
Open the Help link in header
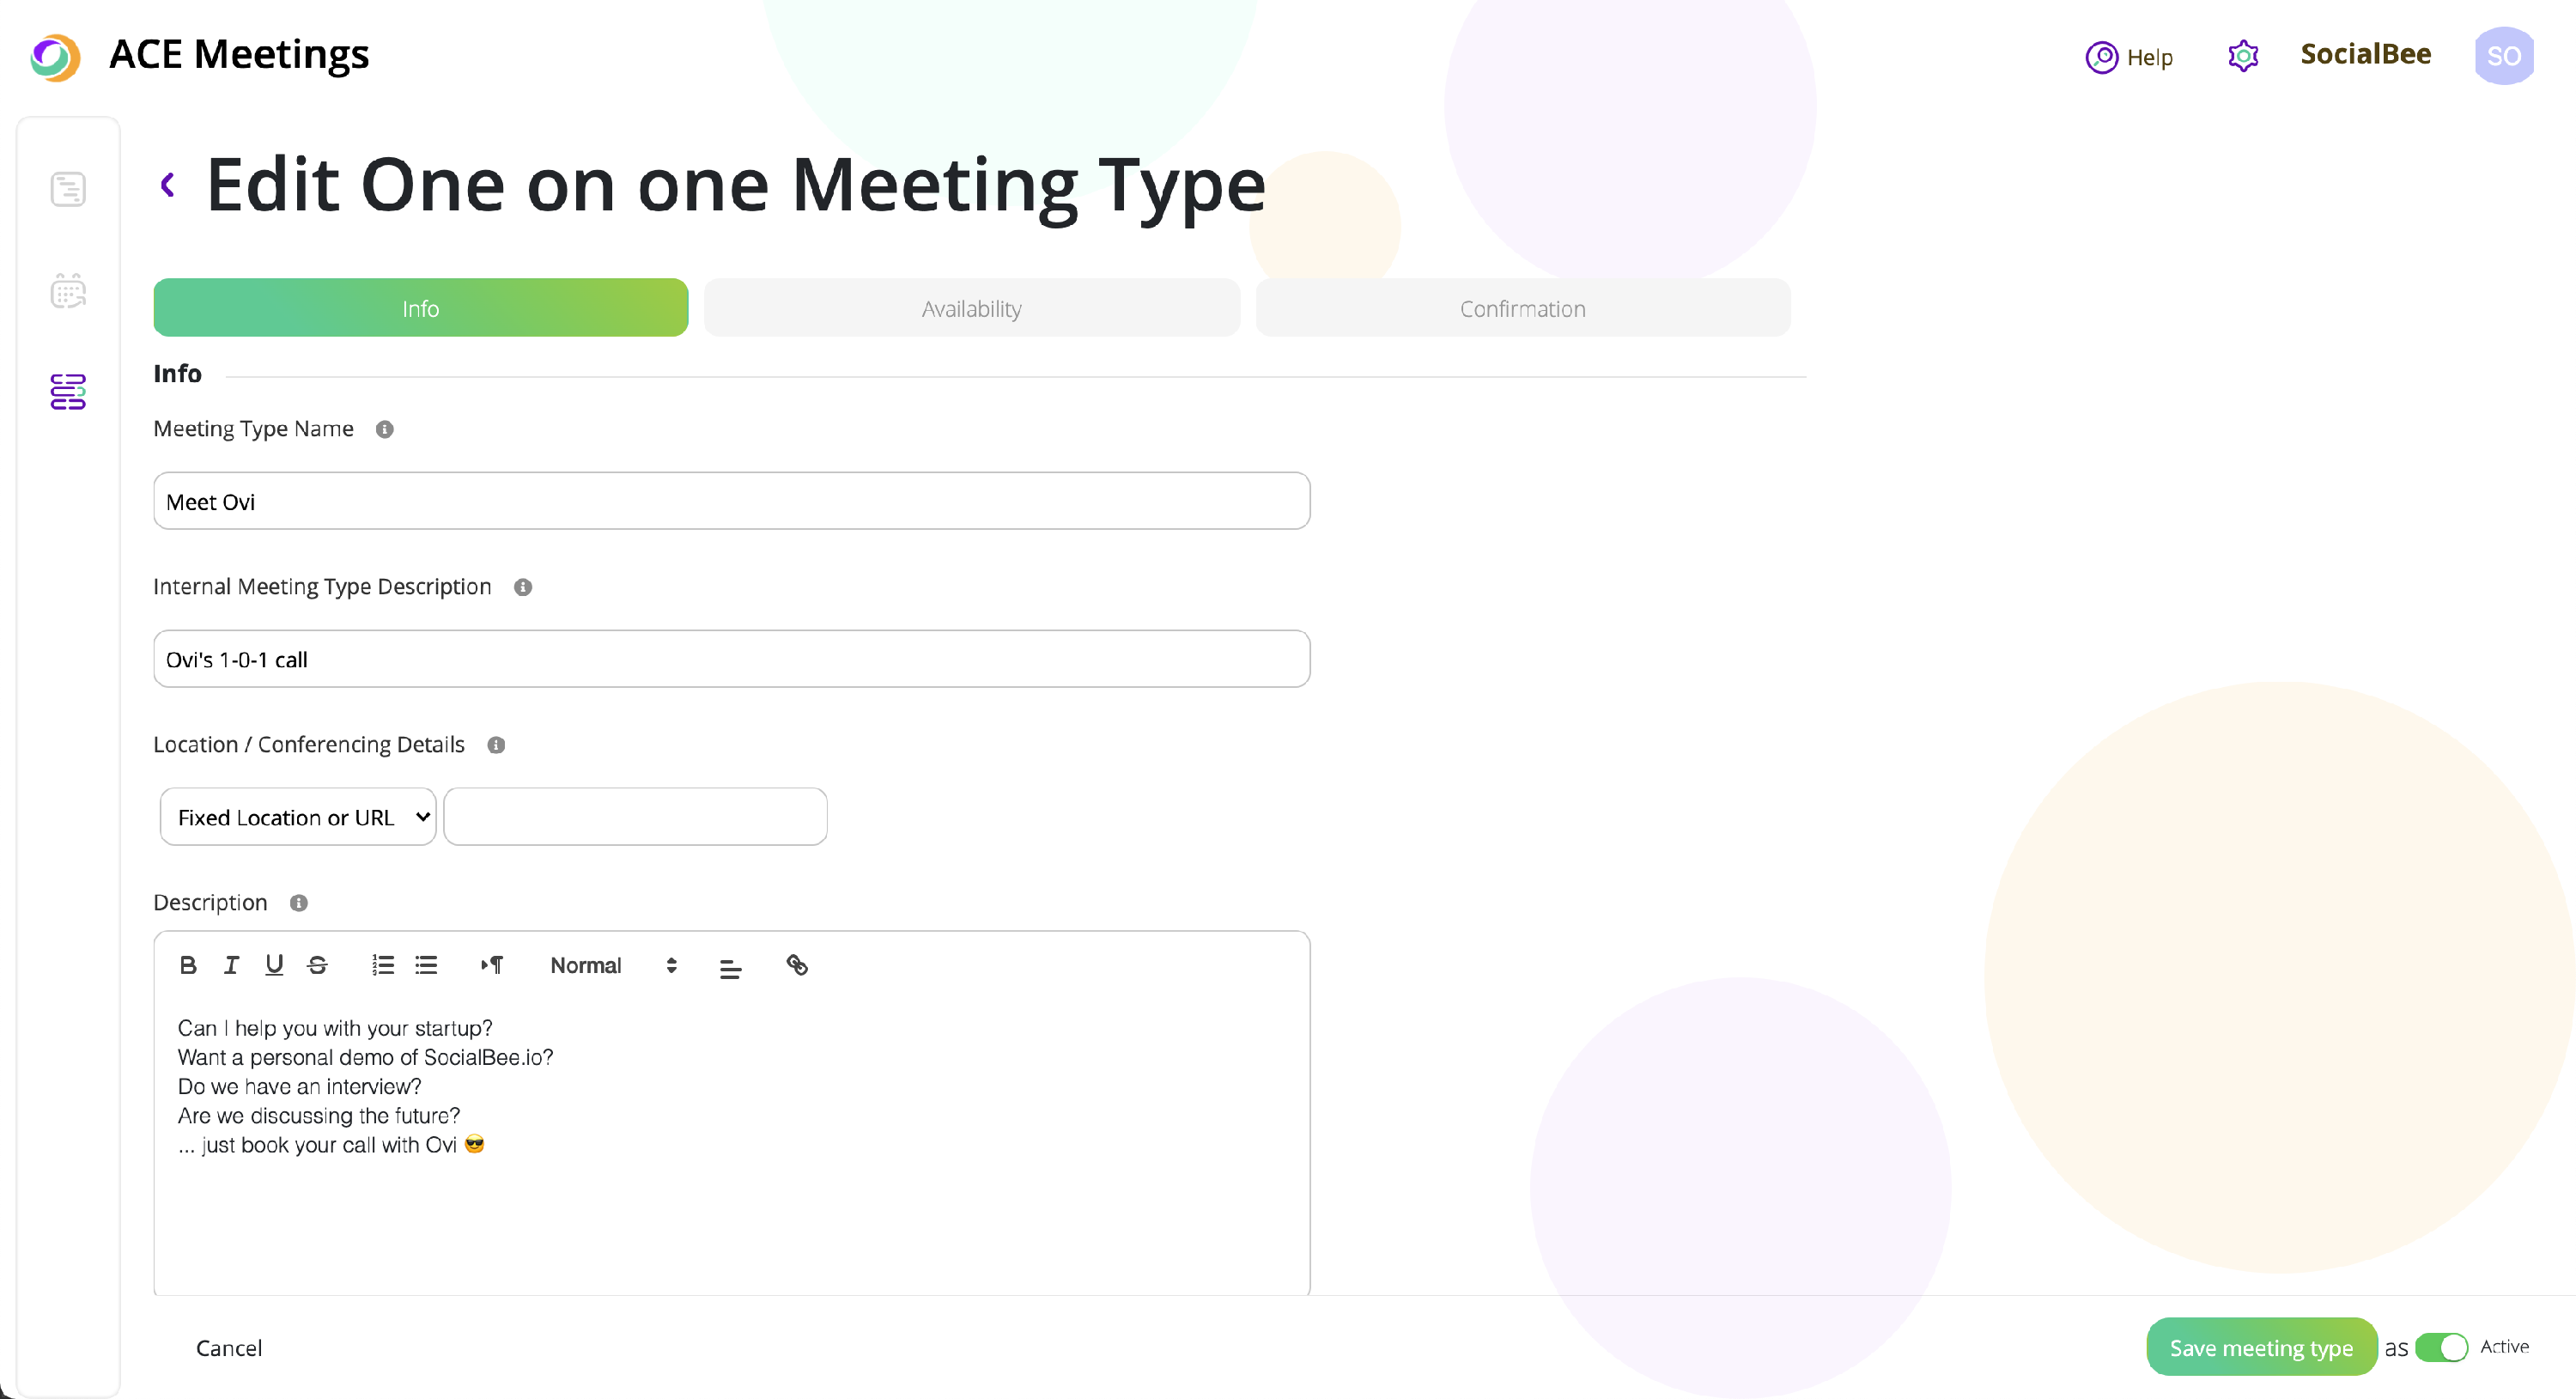tap(2130, 57)
